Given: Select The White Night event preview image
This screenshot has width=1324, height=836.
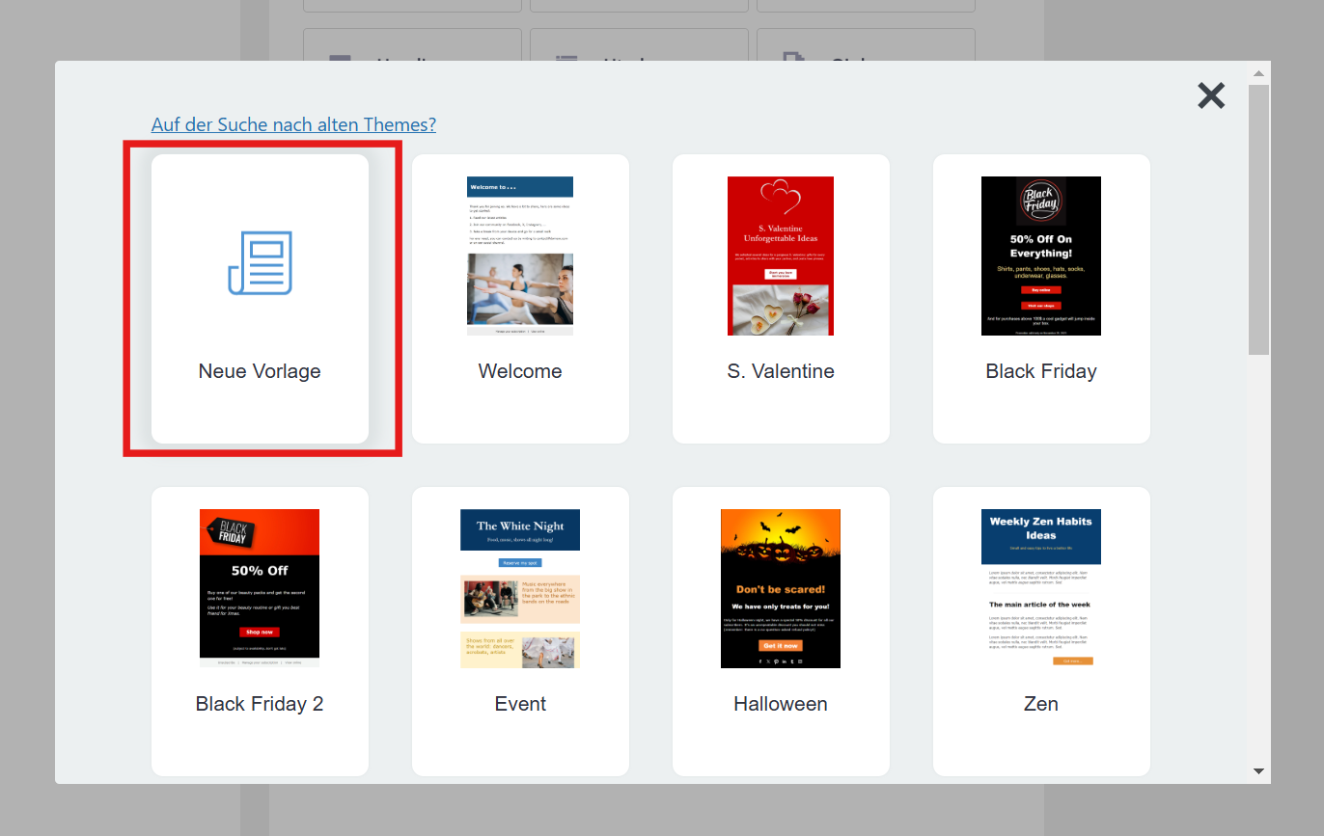Looking at the screenshot, I should tap(520, 588).
